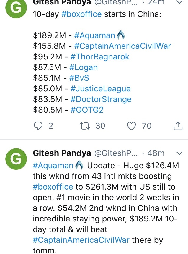This screenshot has height=254, width=188.
Task: Open the #GOTG2 hashtag
Action: pyautogui.click(x=87, y=110)
